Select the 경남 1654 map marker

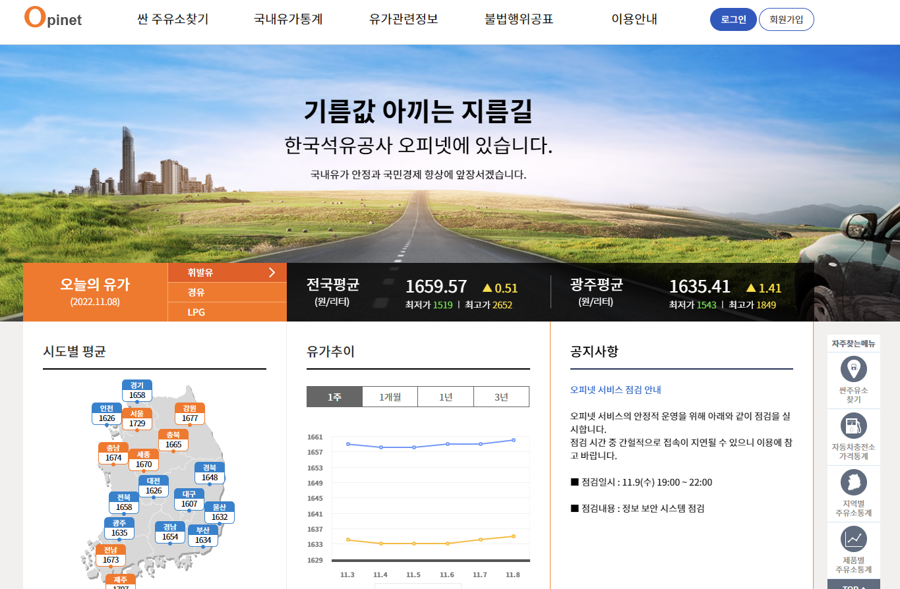click(170, 532)
